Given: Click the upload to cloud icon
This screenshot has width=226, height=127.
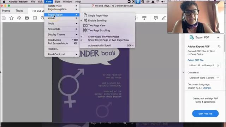Looking at the screenshot, I should (x=19, y=18).
